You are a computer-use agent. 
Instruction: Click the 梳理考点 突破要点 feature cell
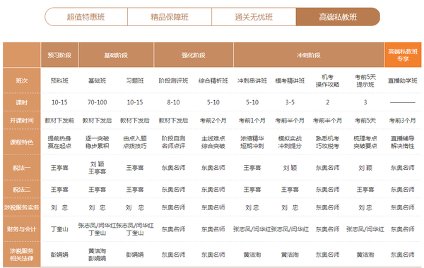pos(365,142)
